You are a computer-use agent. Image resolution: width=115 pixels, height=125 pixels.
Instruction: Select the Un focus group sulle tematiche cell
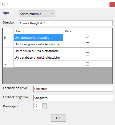(38, 44)
